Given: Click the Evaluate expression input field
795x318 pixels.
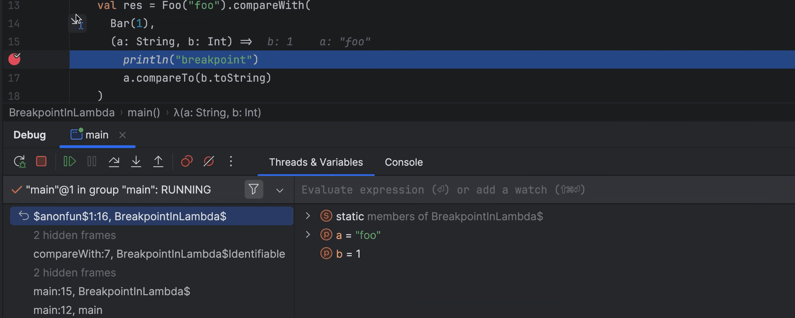Looking at the screenshot, I should tap(477, 190).
